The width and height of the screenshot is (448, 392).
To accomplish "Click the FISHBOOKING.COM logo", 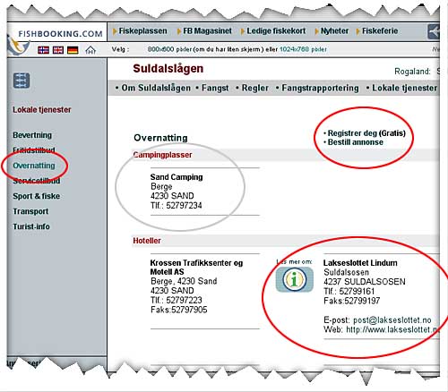I will [x=61, y=34].
